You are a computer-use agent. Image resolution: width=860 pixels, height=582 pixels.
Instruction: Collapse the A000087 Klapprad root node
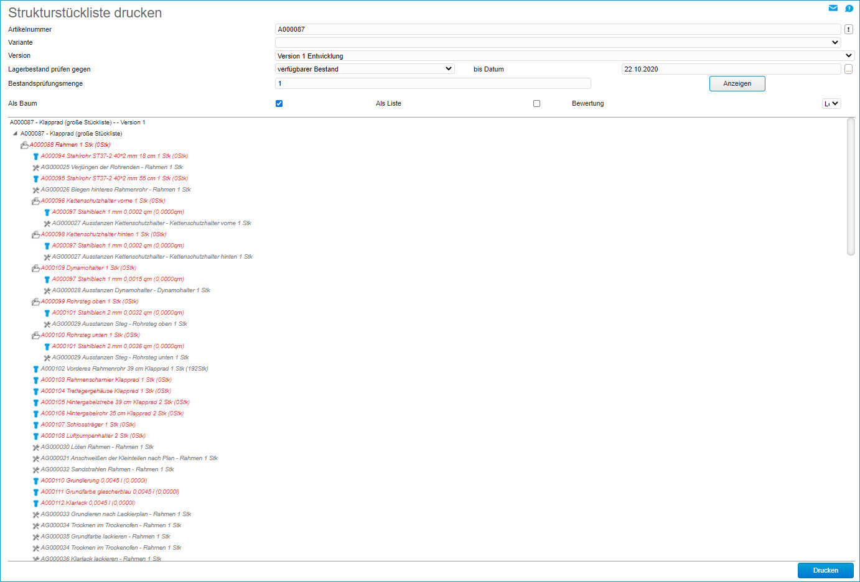(x=15, y=134)
